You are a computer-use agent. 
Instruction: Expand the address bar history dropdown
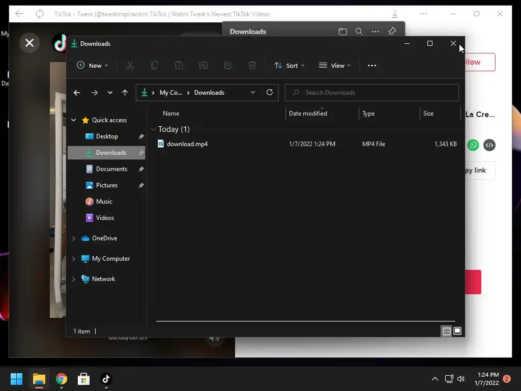[x=253, y=93]
